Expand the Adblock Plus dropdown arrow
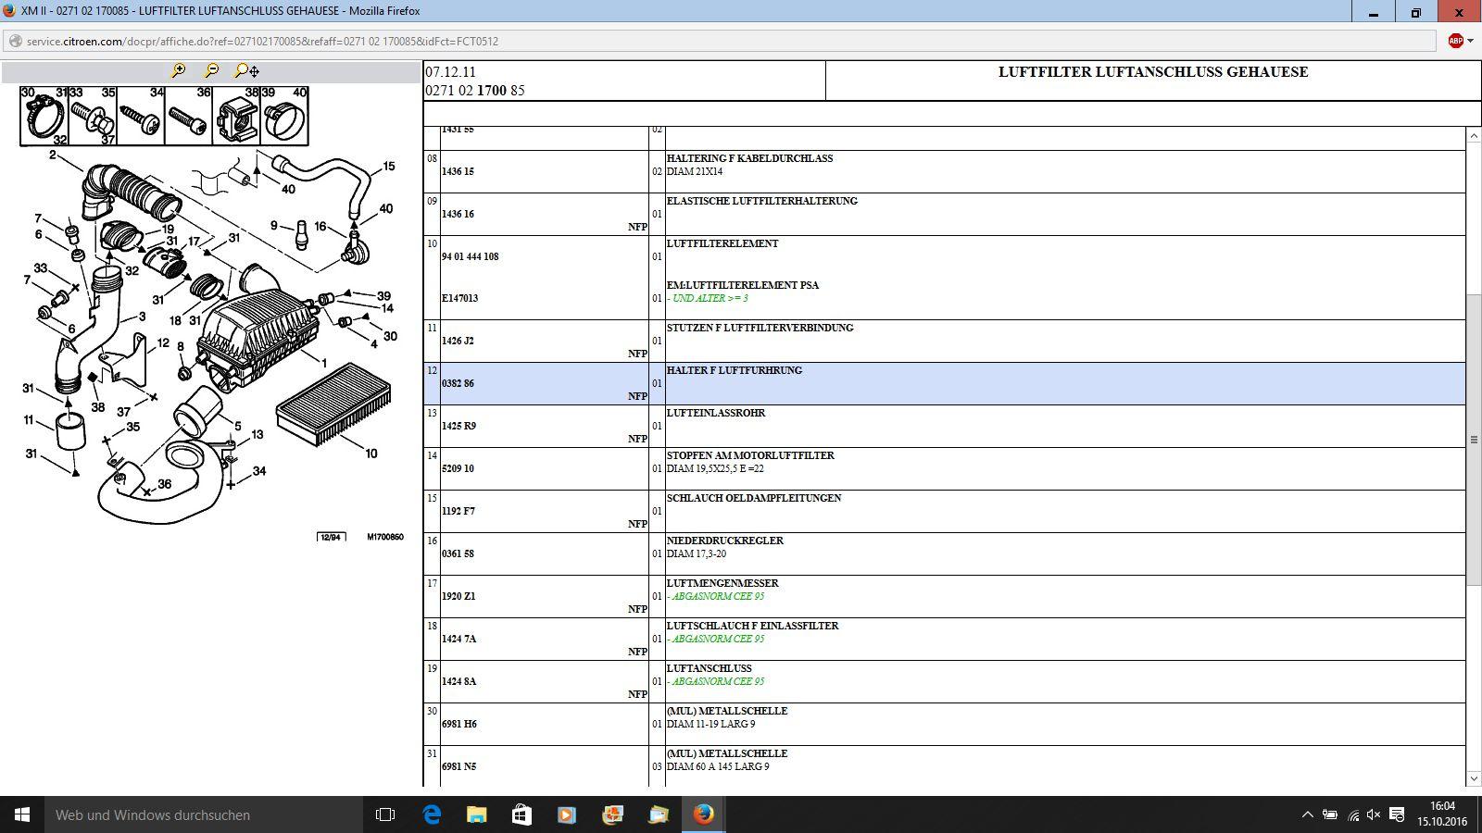The height and width of the screenshot is (833, 1482). point(1470,41)
